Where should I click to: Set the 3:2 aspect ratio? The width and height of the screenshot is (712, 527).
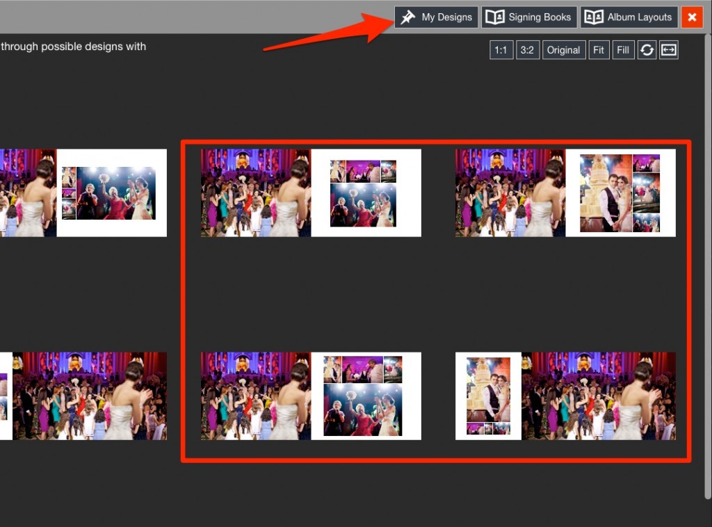click(x=527, y=50)
